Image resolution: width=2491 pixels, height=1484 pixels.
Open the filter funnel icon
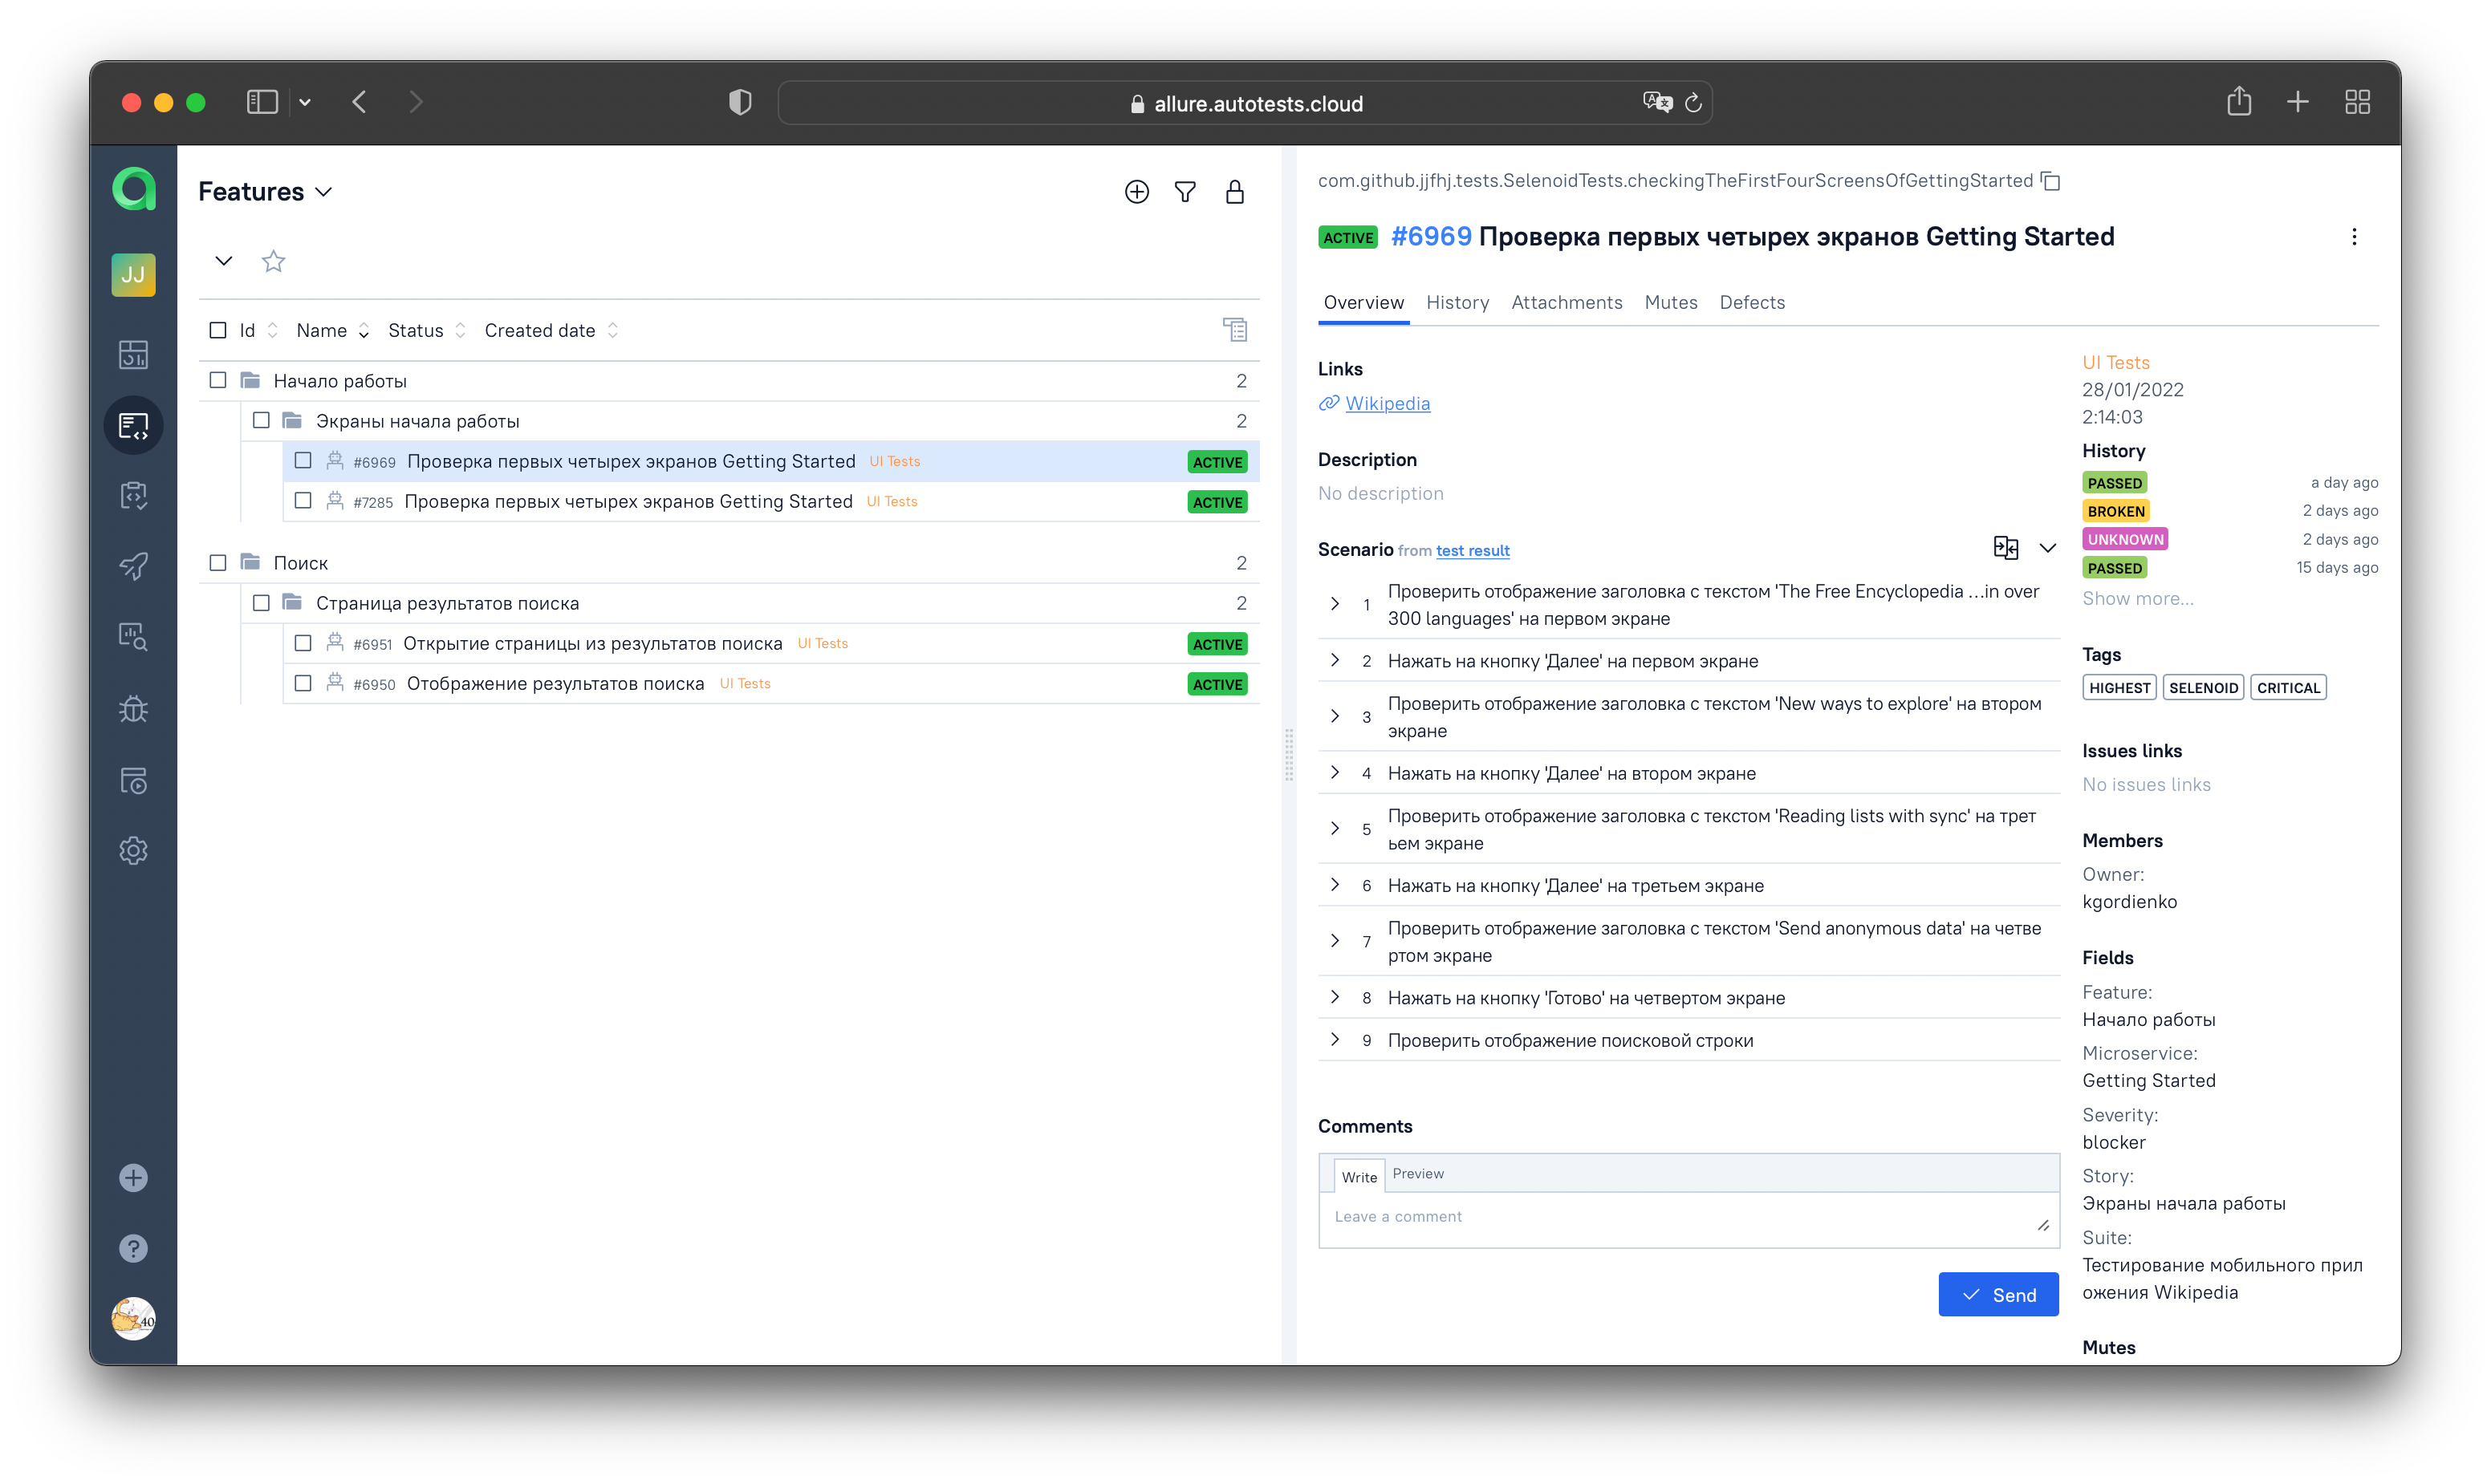click(x=1185, y=192)
